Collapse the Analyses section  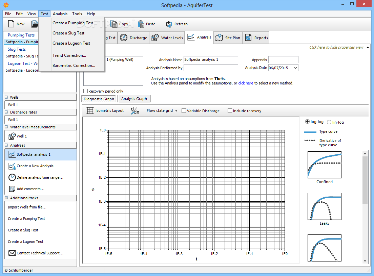click(6, 145)
